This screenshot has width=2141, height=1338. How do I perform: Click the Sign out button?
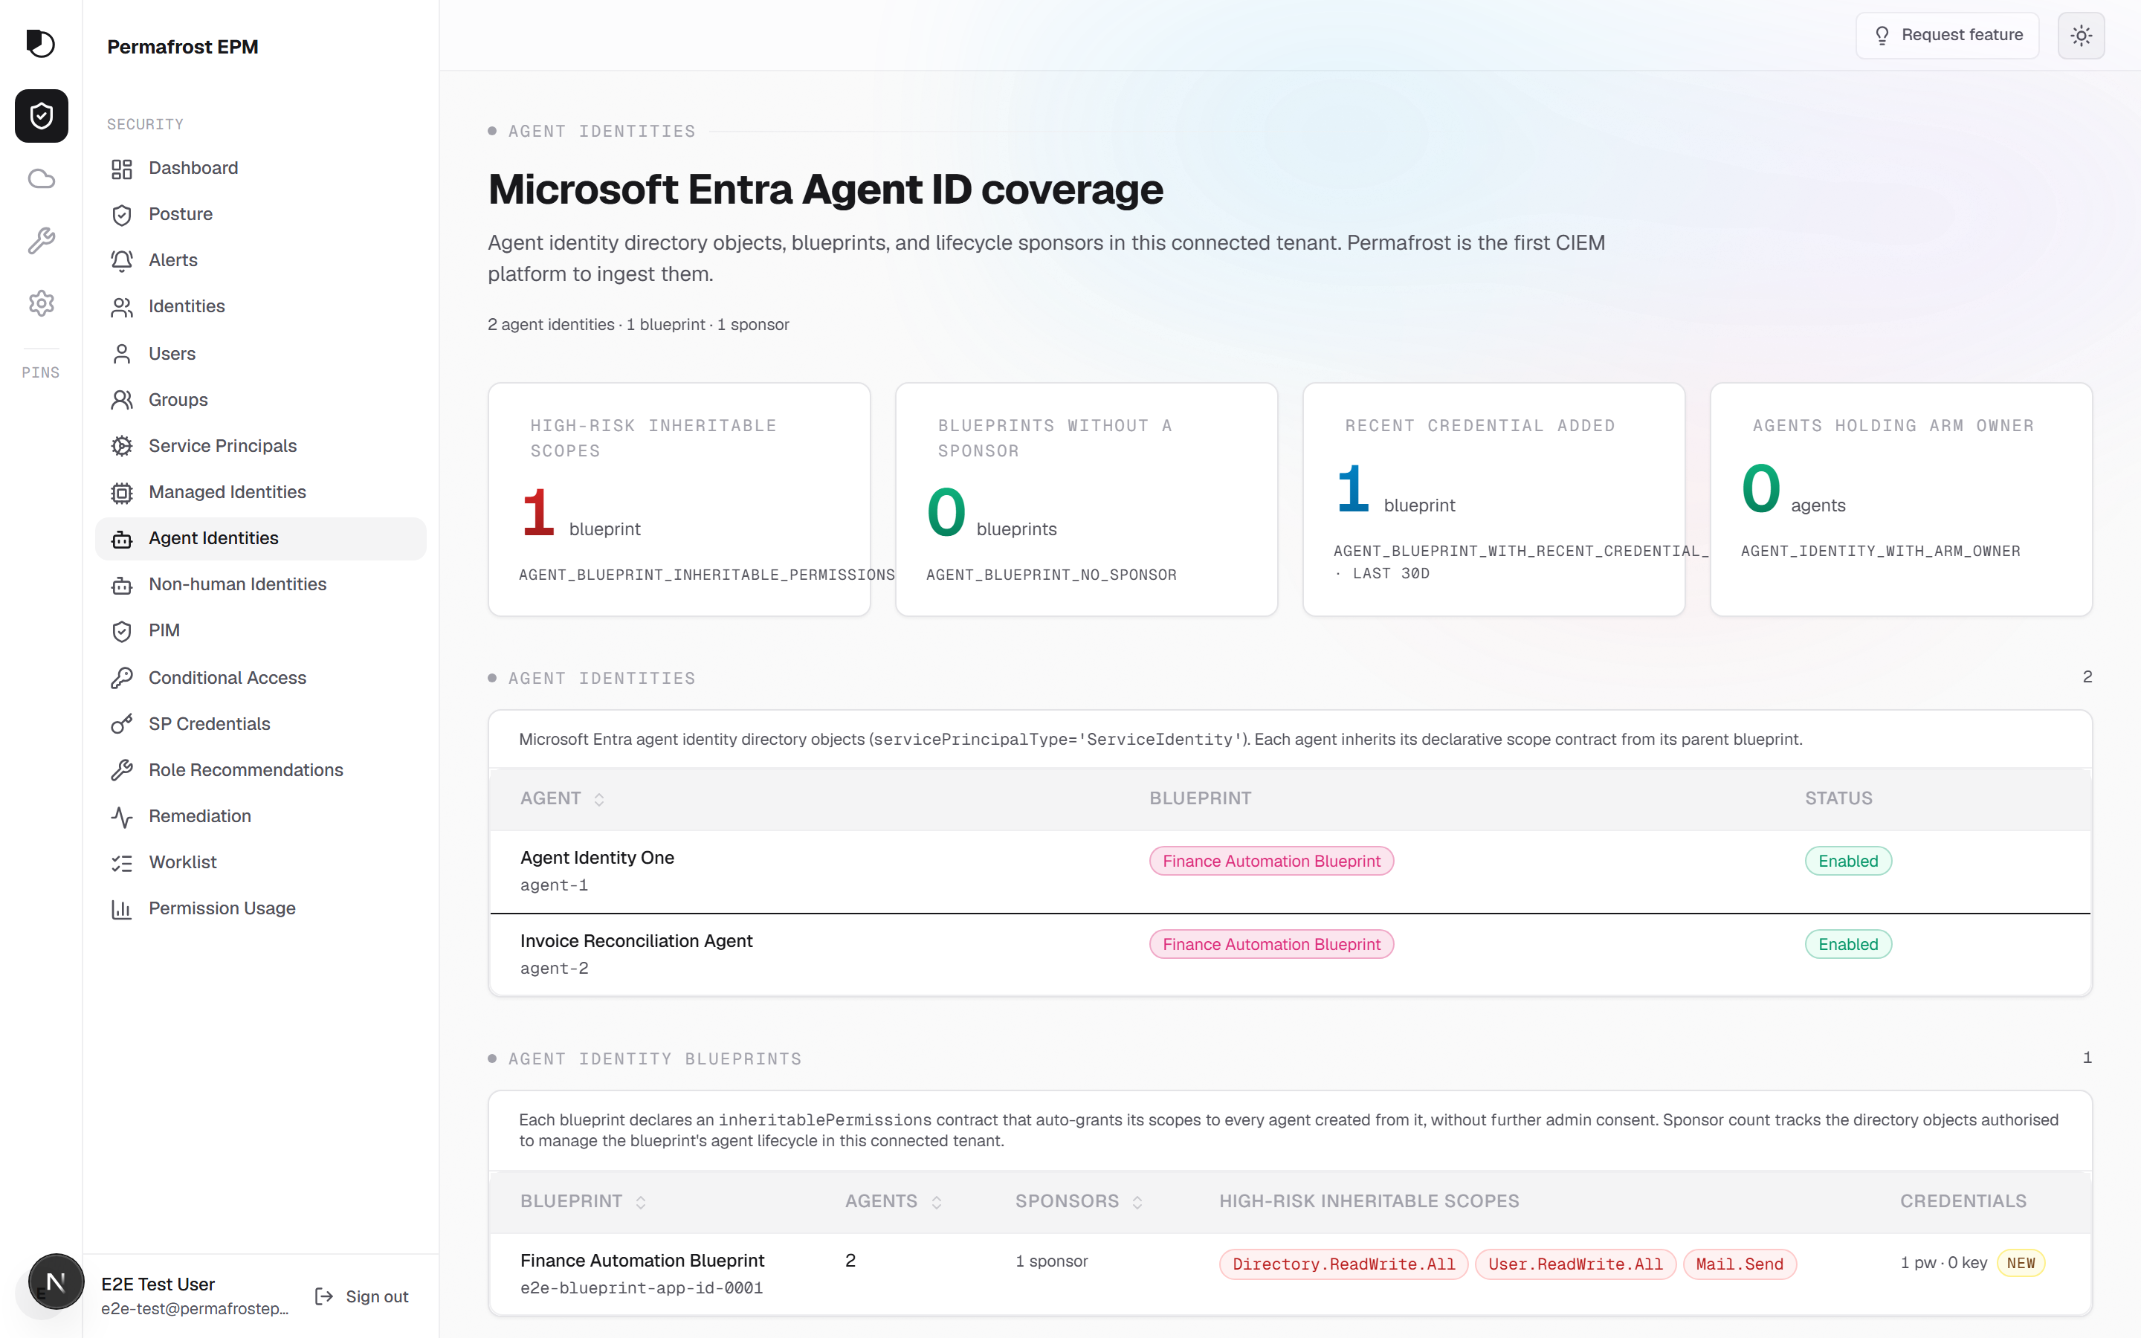coord(362,1296)
